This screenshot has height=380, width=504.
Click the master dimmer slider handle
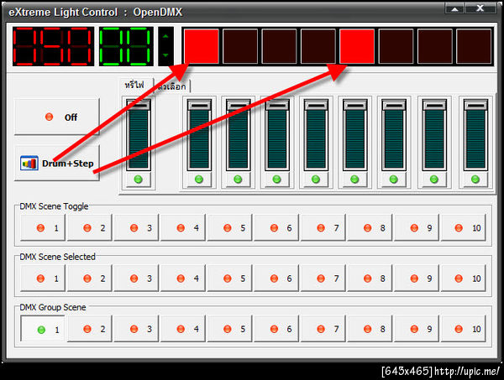point(139,105)
